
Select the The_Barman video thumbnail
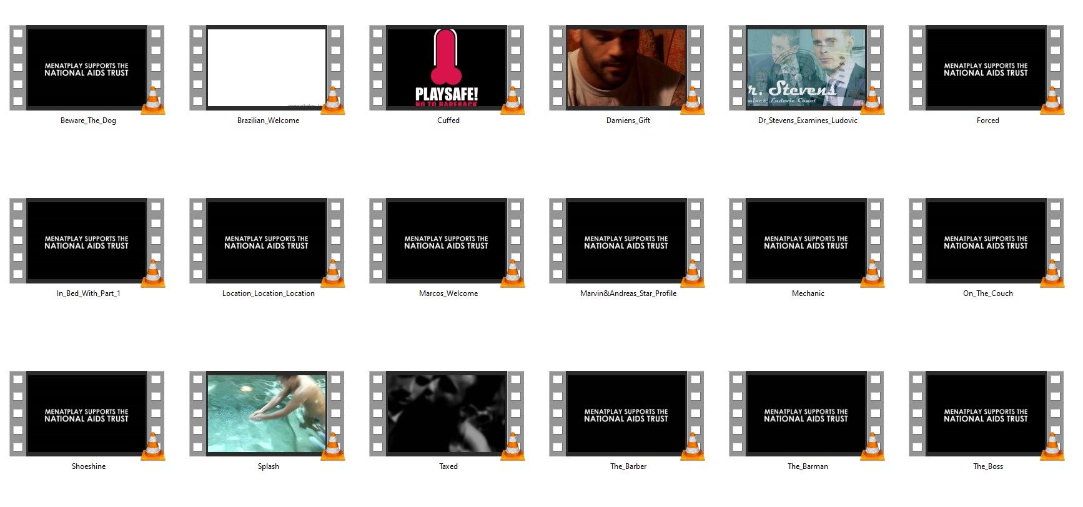pos(806,413)
